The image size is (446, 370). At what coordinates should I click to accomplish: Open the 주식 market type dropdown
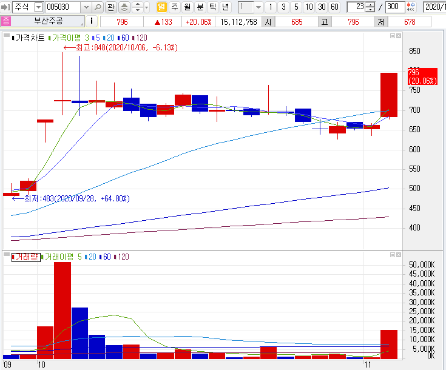(39, 7)
